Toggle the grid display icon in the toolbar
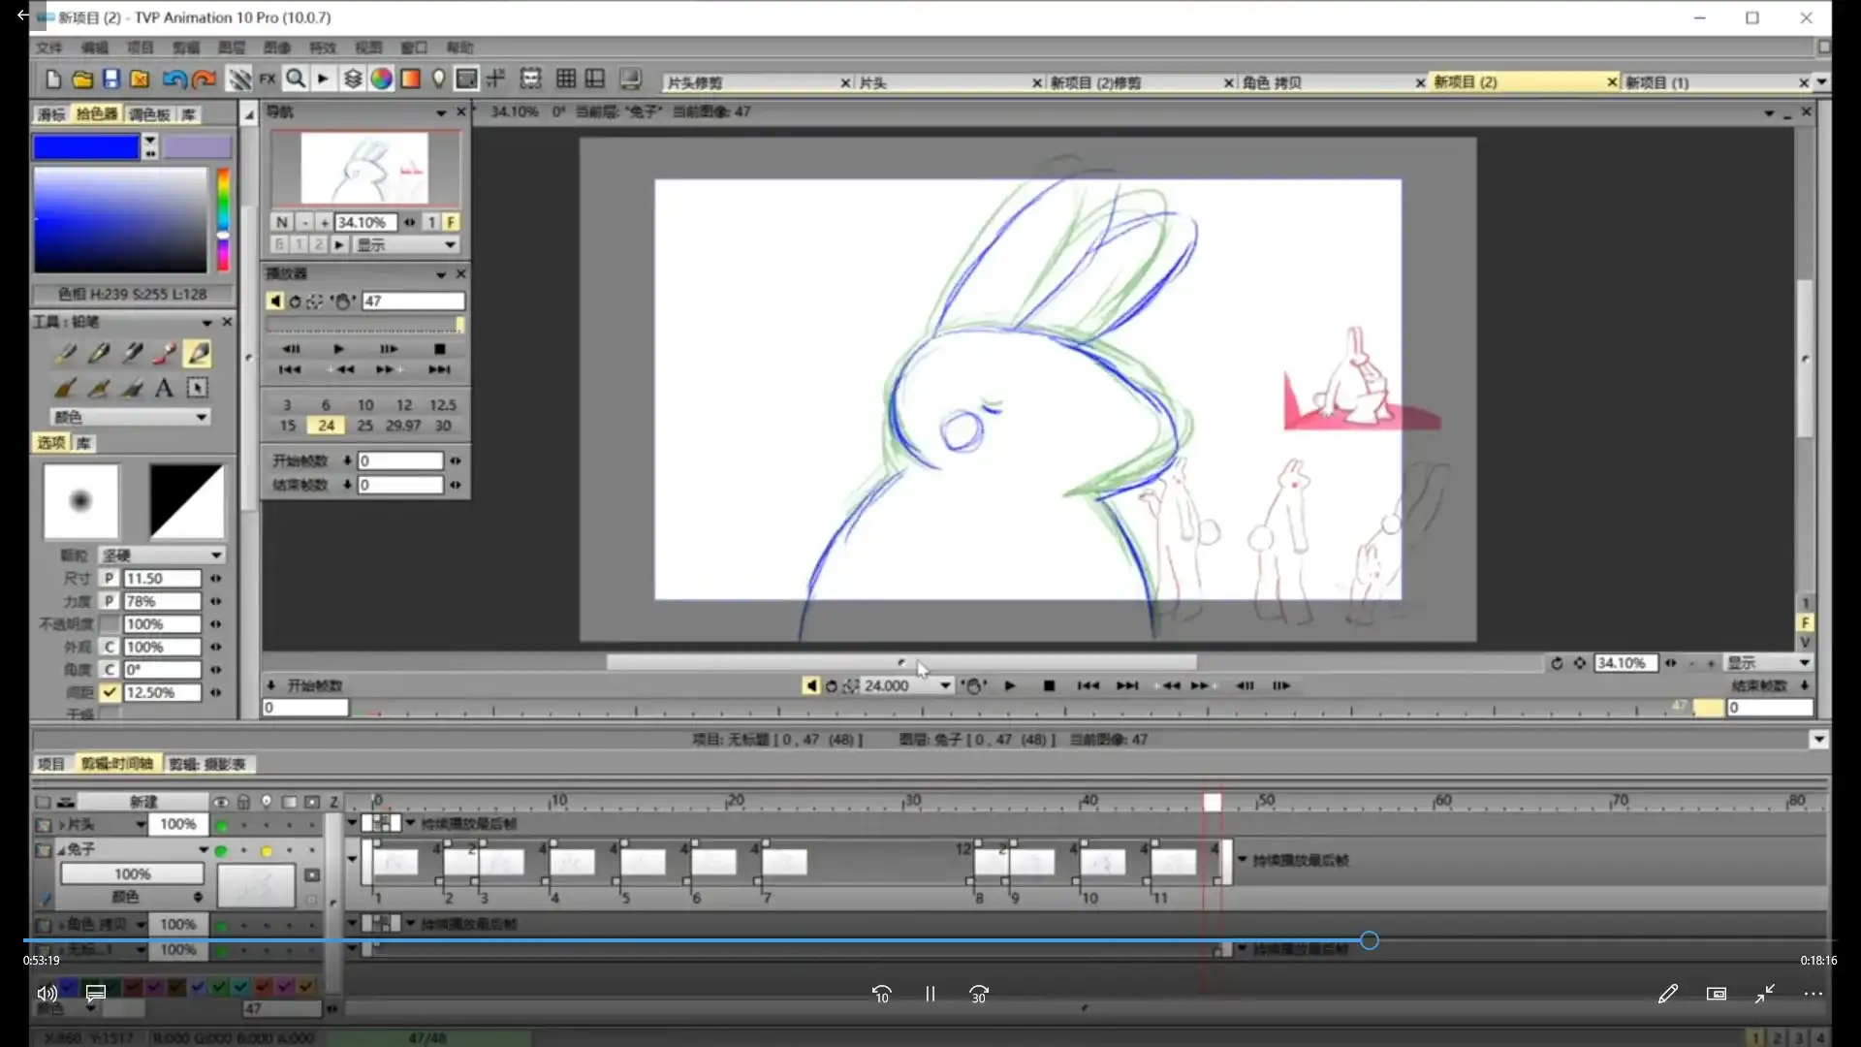Image resolution: width=1861 pixels, height=1047 pixels. coord(566,79)
